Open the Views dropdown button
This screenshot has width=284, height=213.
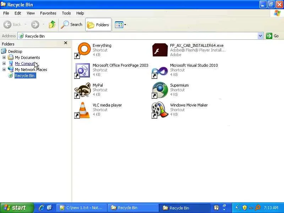click(x=120, y=24)
